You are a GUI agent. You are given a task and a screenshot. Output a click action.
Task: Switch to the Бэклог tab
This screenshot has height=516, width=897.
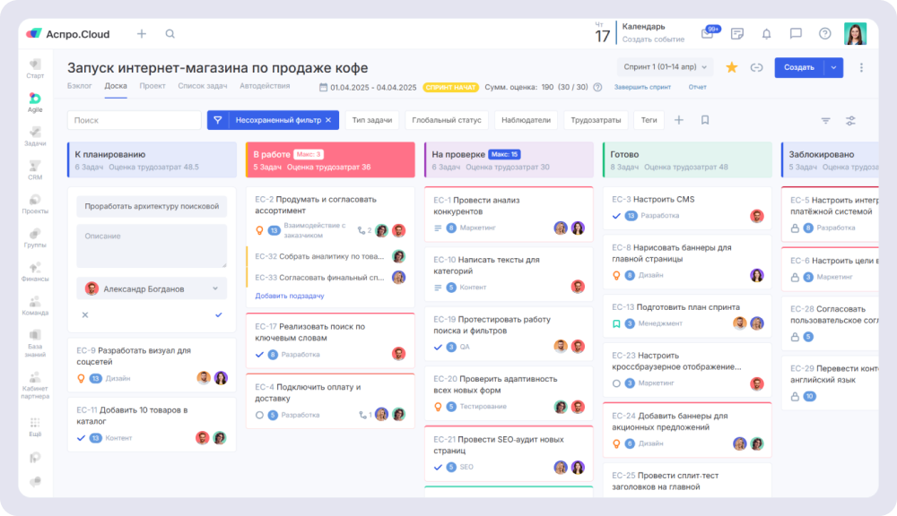pyautogui.click(x=80, y=86)
